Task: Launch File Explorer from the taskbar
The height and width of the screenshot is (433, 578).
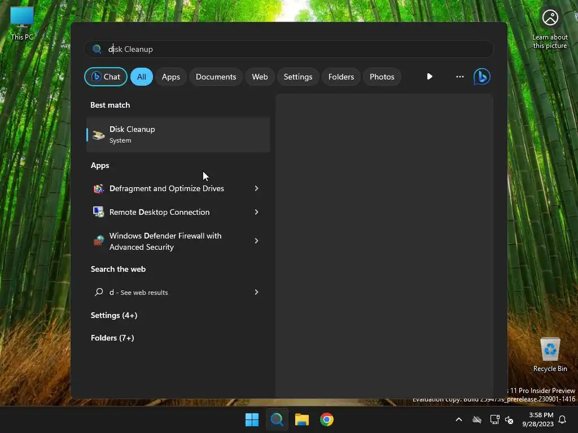Action: click(x=302, y=419)
